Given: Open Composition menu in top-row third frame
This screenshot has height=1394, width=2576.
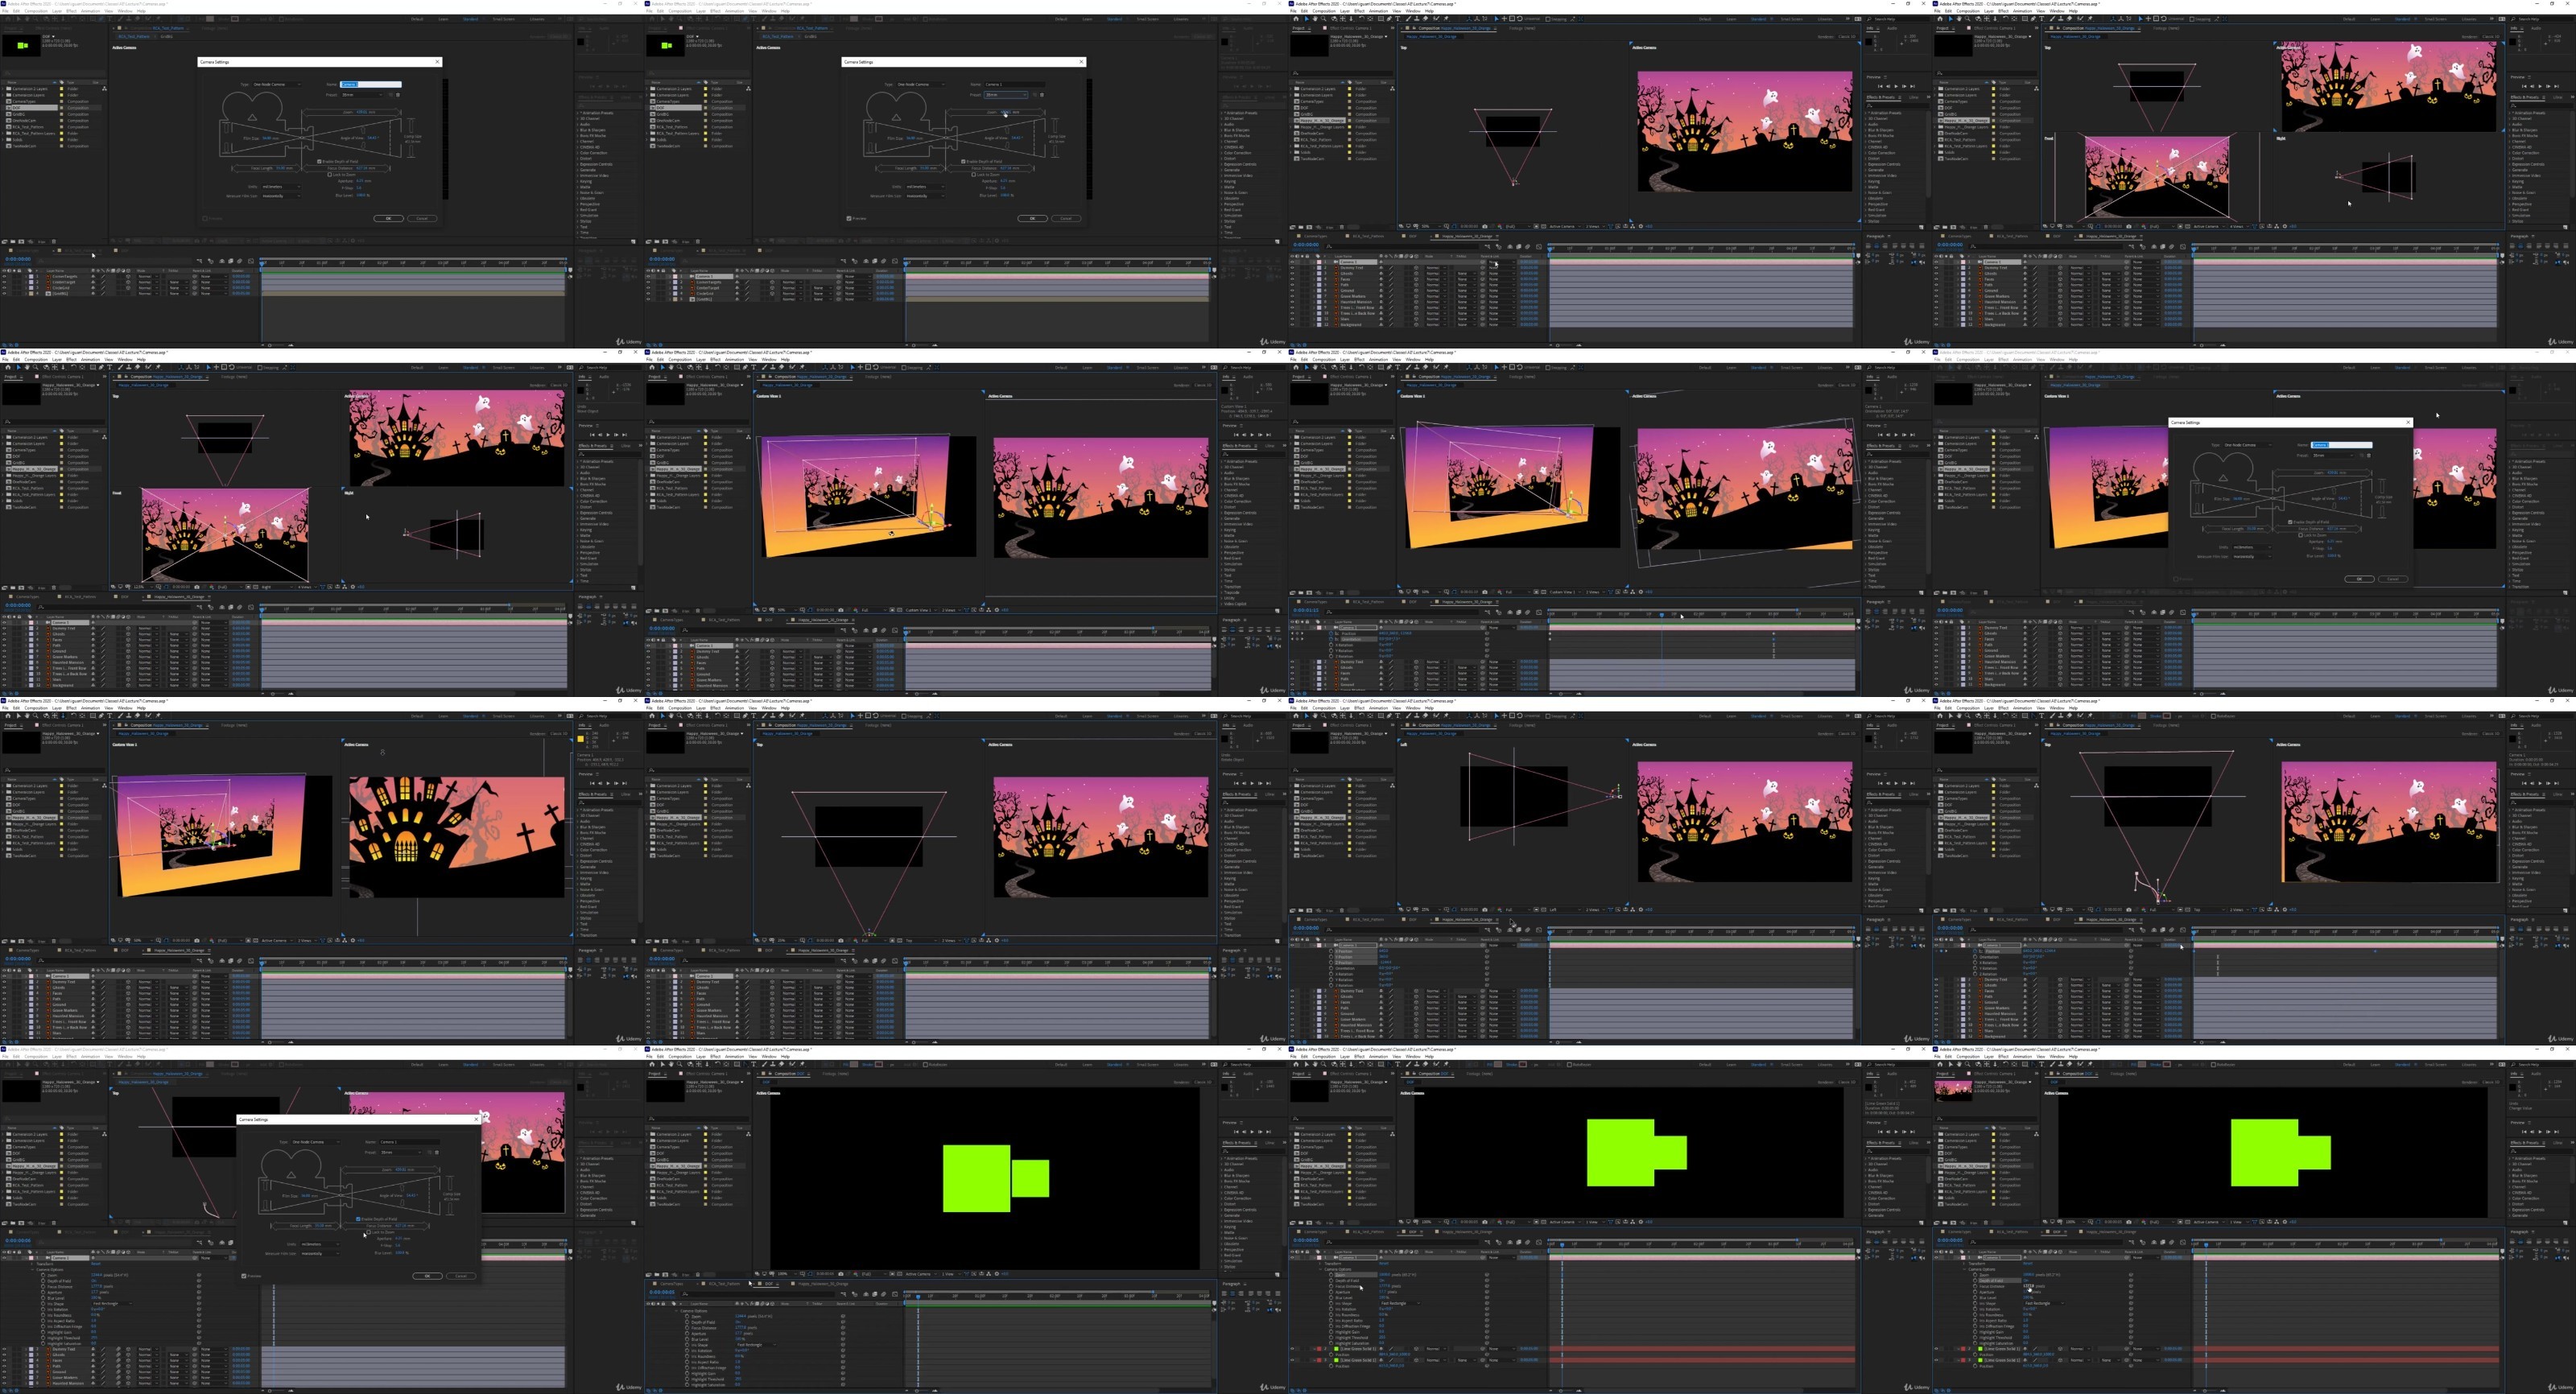Looking at the screenshot, I should tap(1324, 11).
